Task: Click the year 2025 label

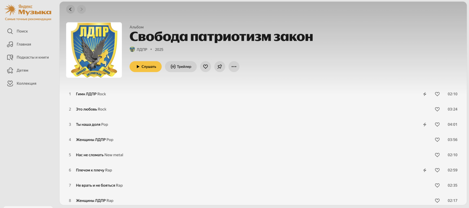Action: point(159,49)
